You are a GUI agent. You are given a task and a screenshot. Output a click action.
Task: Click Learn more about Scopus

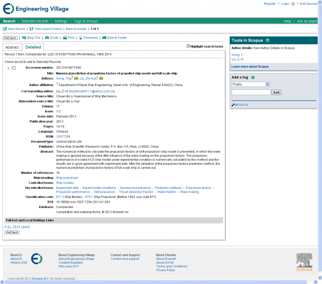pos(250,66)
